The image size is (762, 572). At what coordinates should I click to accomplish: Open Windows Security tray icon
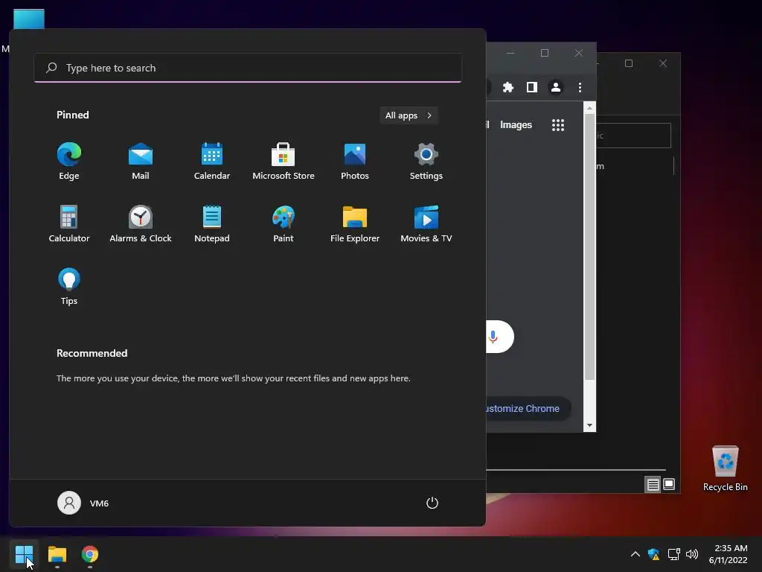(653, 554)
